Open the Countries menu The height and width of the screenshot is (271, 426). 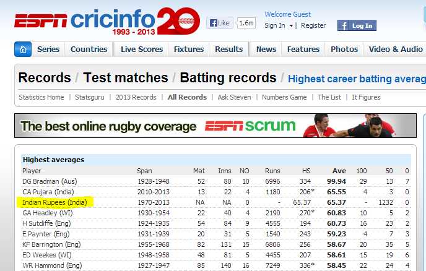(x=89, y=49)
